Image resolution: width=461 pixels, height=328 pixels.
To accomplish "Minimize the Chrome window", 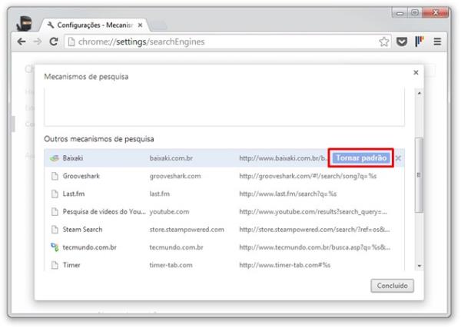I will point(400,13).
